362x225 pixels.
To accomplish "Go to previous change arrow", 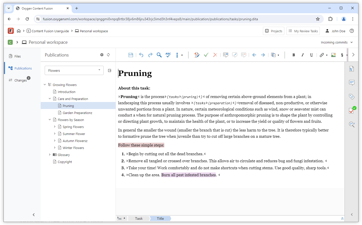I will click(254, 55).
